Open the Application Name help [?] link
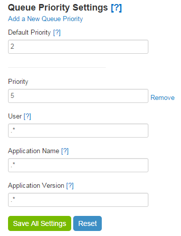 pyautogui.click(x=65, y=151)
